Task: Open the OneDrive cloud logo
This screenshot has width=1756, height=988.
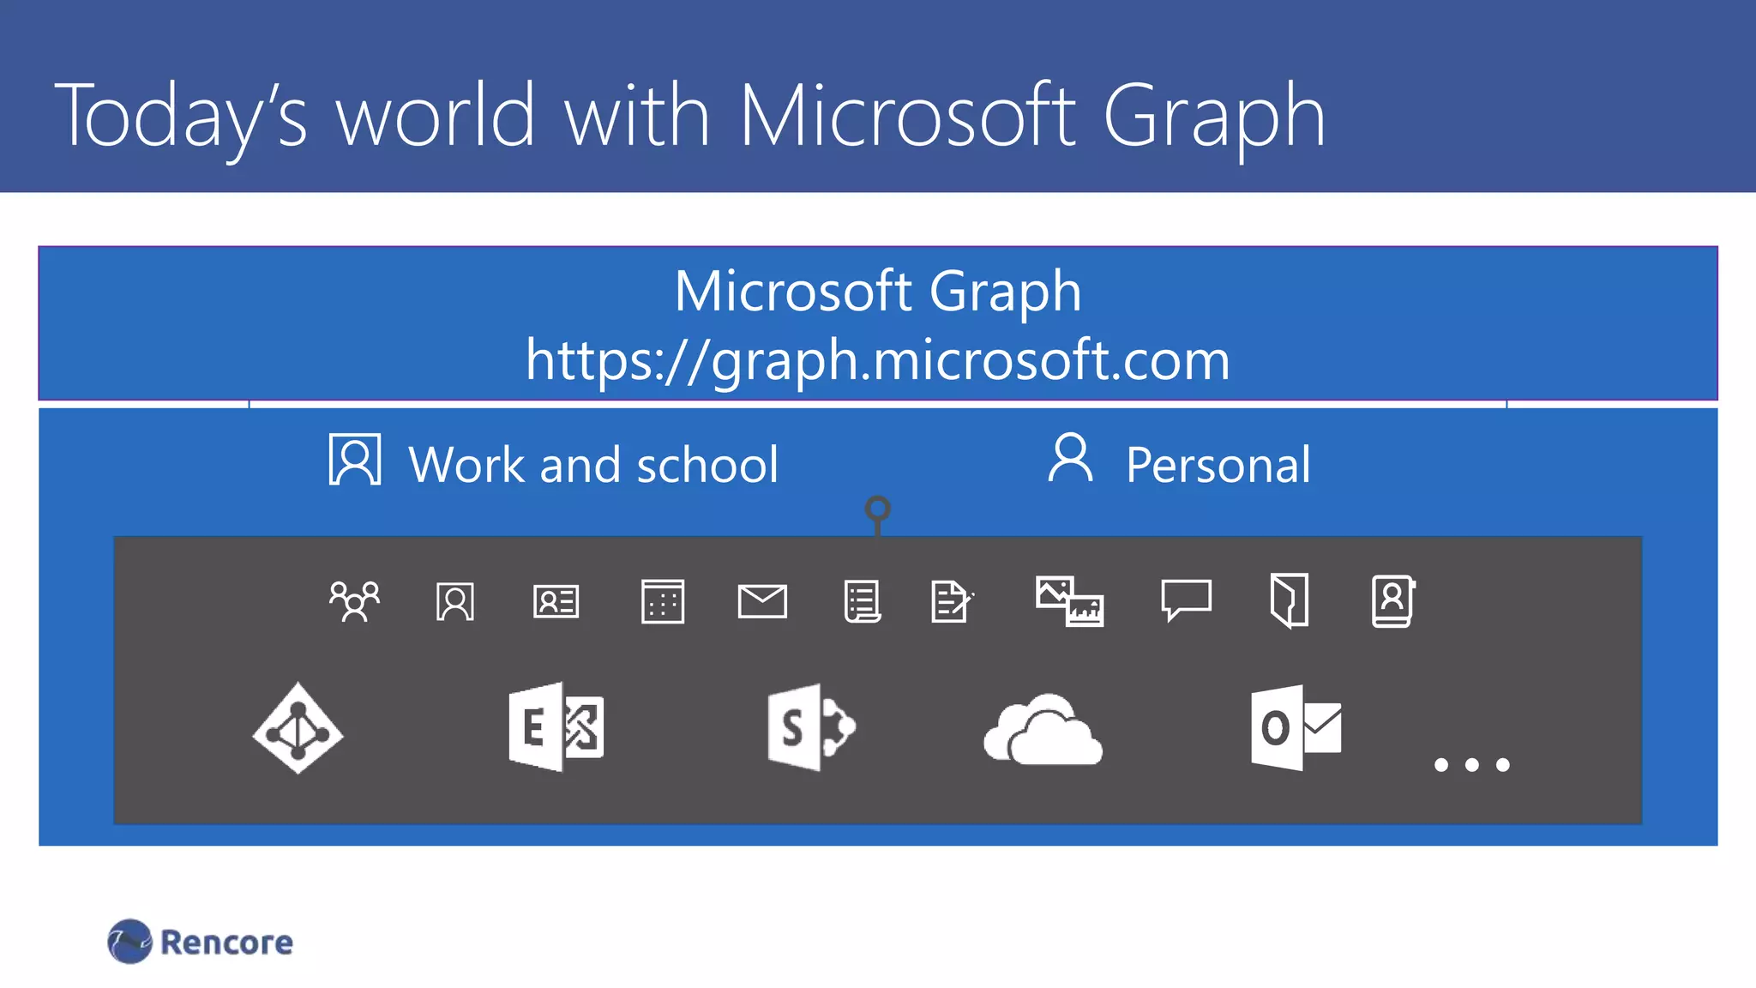Action: 1043,729
